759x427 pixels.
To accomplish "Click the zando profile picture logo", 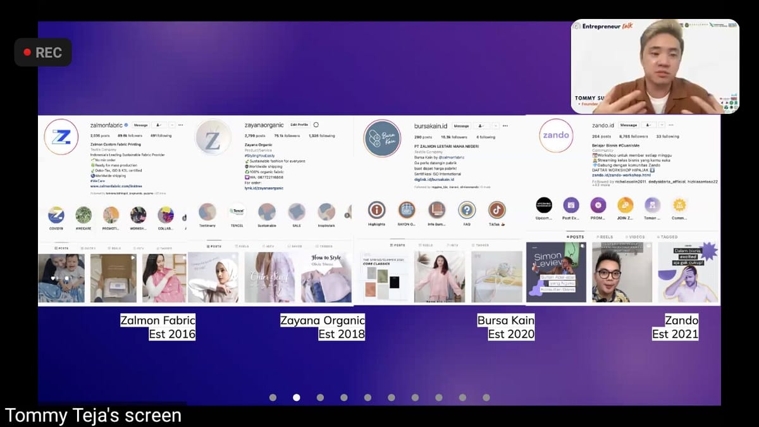I will pos(555,135).
